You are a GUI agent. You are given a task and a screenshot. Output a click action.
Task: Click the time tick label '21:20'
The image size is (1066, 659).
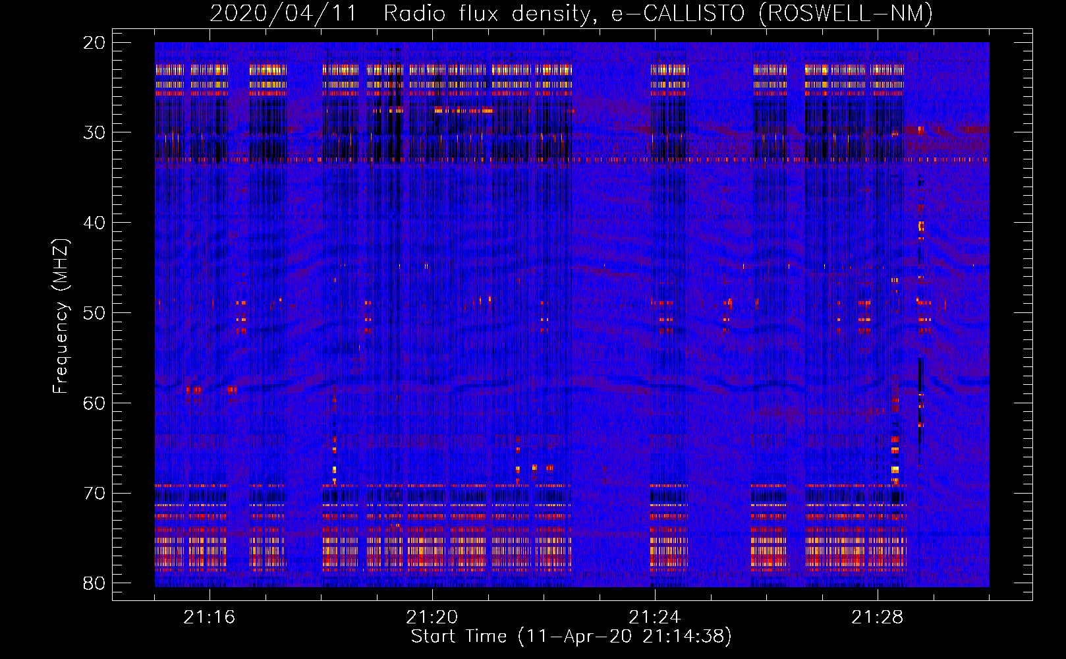pos(432,617)
